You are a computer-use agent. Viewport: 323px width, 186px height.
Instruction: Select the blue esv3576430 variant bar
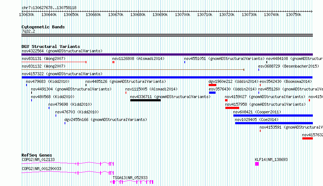tap(212, 93)
